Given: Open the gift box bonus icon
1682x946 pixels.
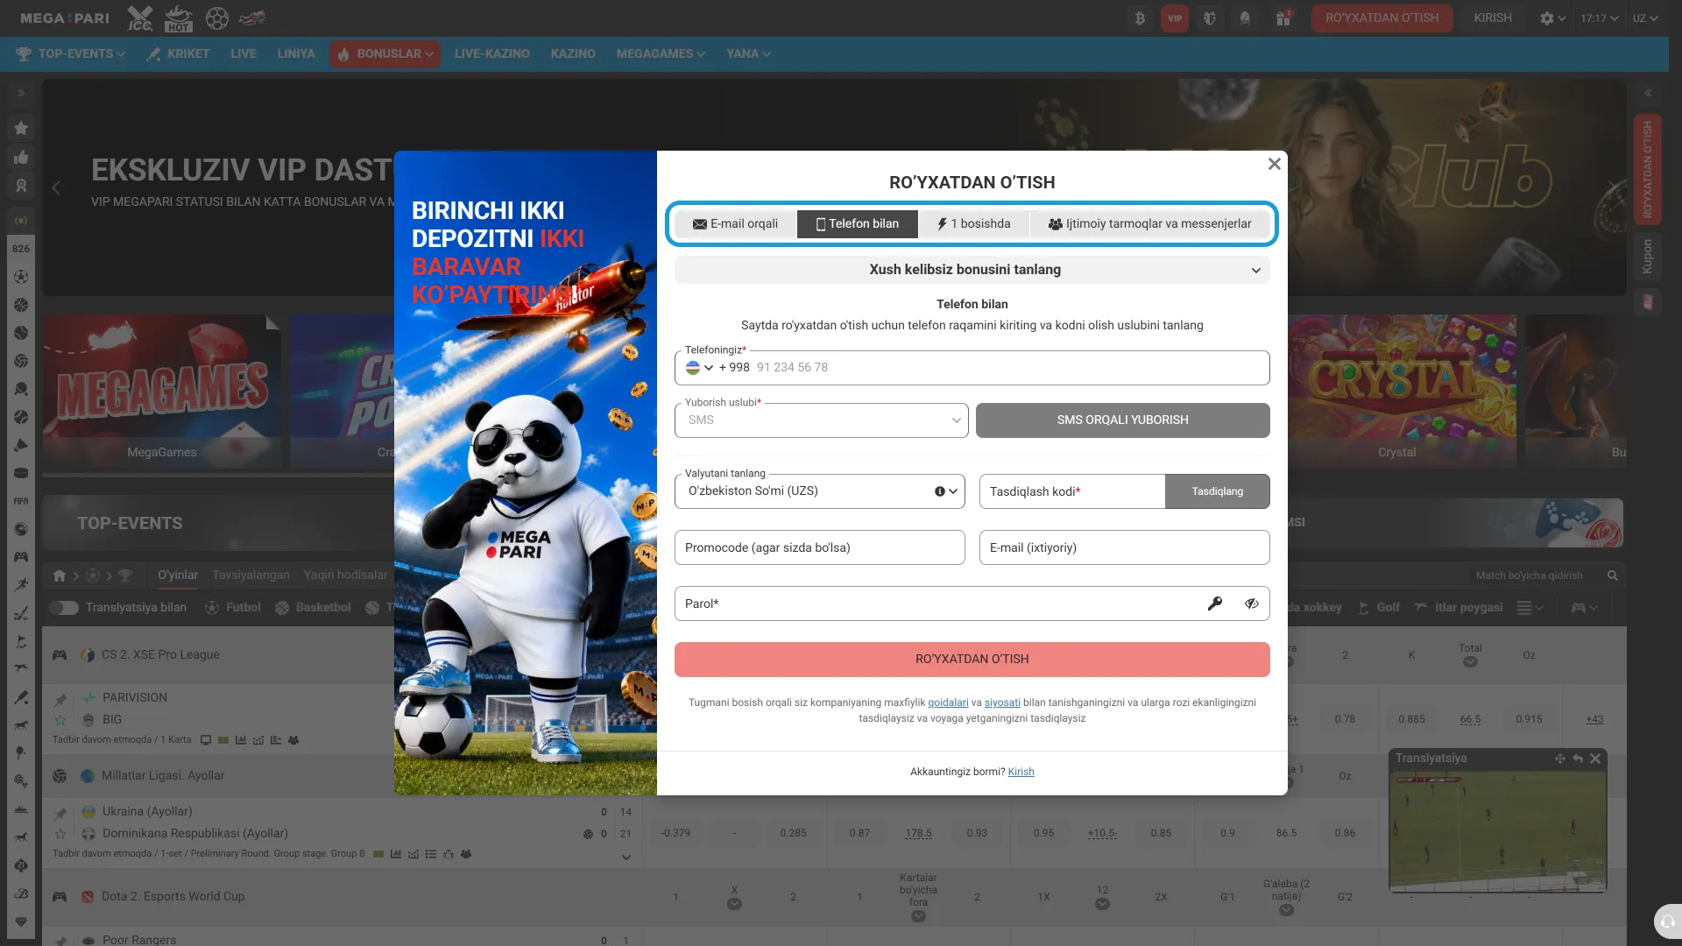Looking at the screenshot, I should (x=1283, y=18).
